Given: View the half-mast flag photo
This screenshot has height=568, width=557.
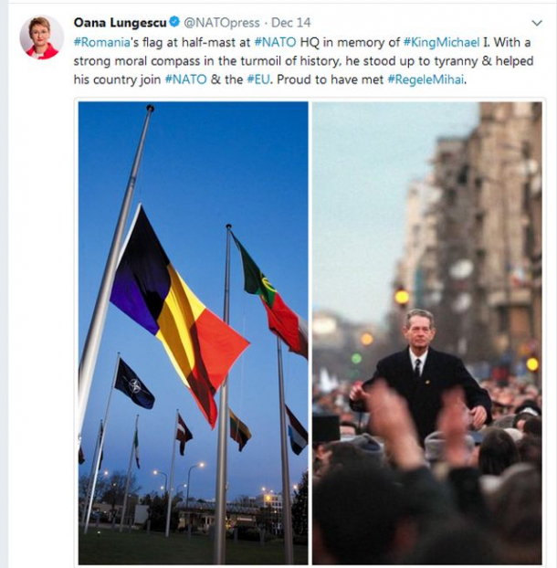Looking at the screenshot, I should (x=193, y=333).
